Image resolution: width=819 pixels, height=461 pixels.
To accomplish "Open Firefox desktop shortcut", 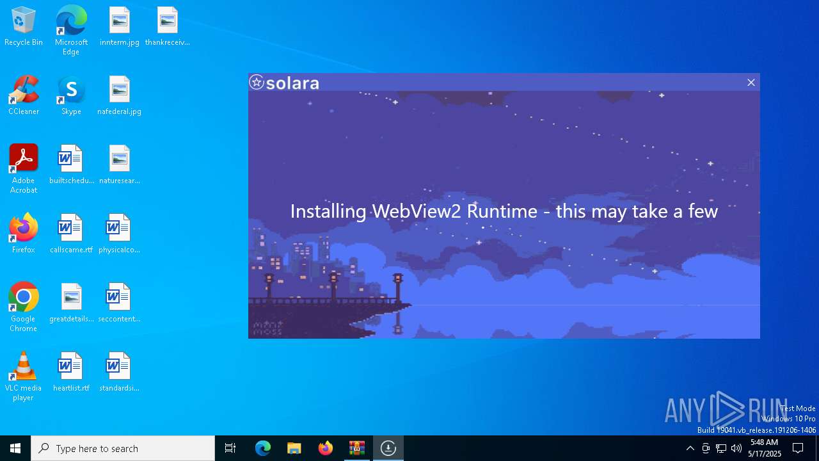I will click(x=24, y=234).
